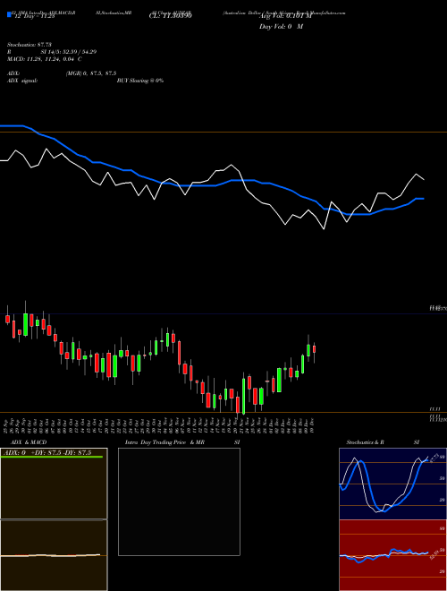This screenshot has width=447, height=591.
Task: Click the 'BUY Slowing @ 0%' signal text
Action: [140, 81]
